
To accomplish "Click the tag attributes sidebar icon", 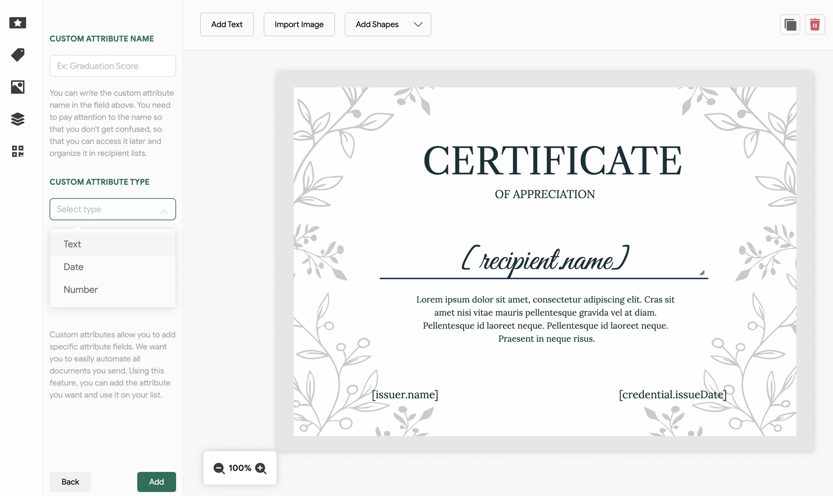I will click(17, 55).
